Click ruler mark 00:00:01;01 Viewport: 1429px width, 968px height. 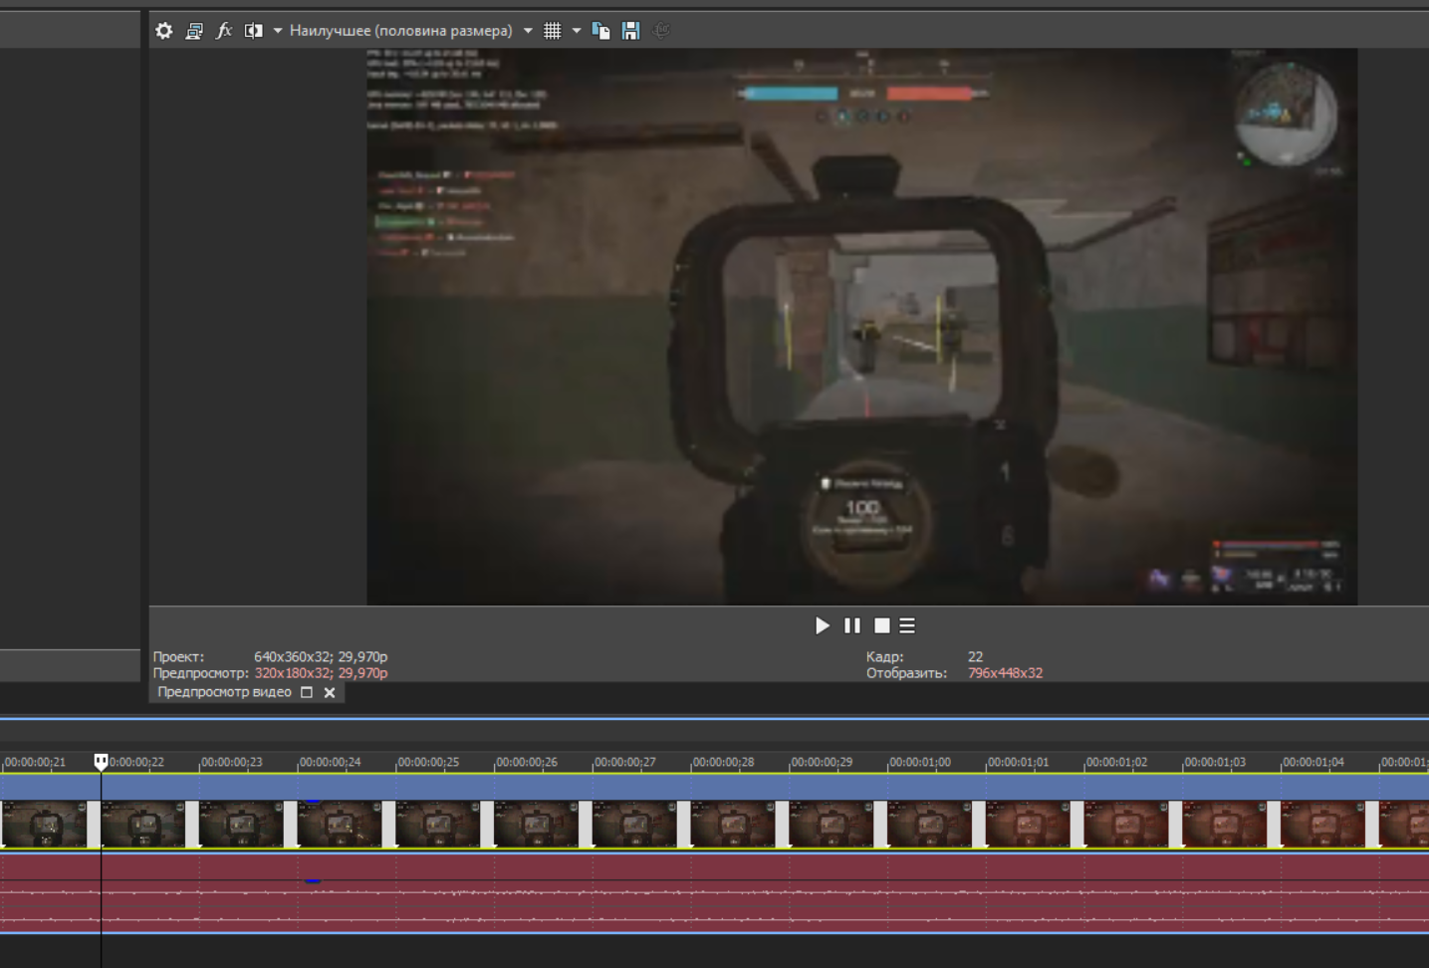1018,762
